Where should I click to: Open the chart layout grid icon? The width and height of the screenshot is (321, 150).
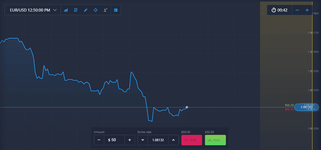[116, 10]
